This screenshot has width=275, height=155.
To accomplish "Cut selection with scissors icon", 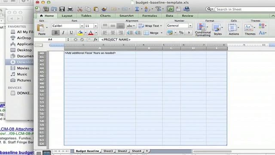I will click(79, 9).
